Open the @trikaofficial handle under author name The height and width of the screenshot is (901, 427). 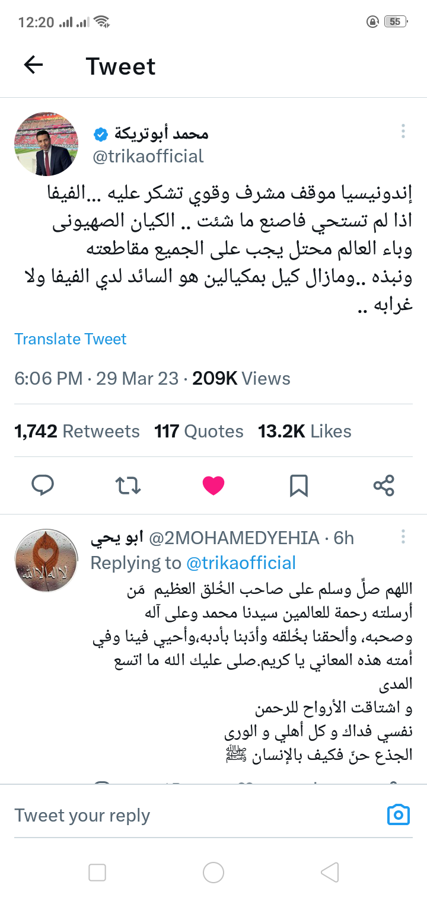pyautogui.click(x=149, y=156)
